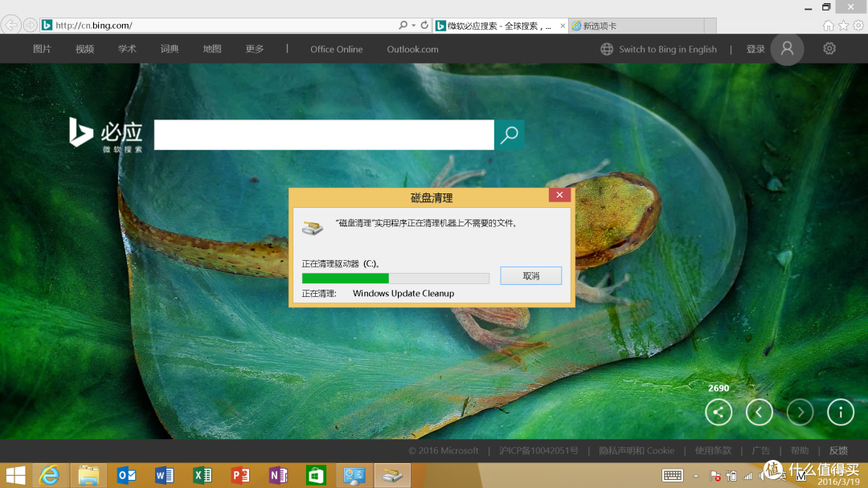This screenshot has width=868, height=488.
Task: Open the 视频 videos menu item
Action: pos(84,49)
